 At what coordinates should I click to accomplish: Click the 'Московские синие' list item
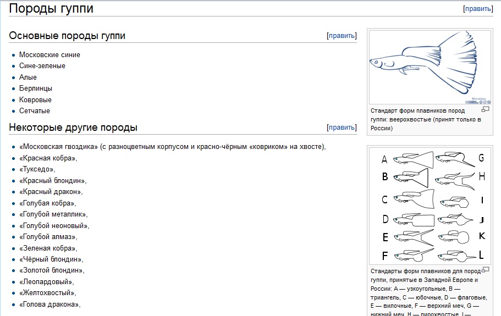(x=49, y=55)
